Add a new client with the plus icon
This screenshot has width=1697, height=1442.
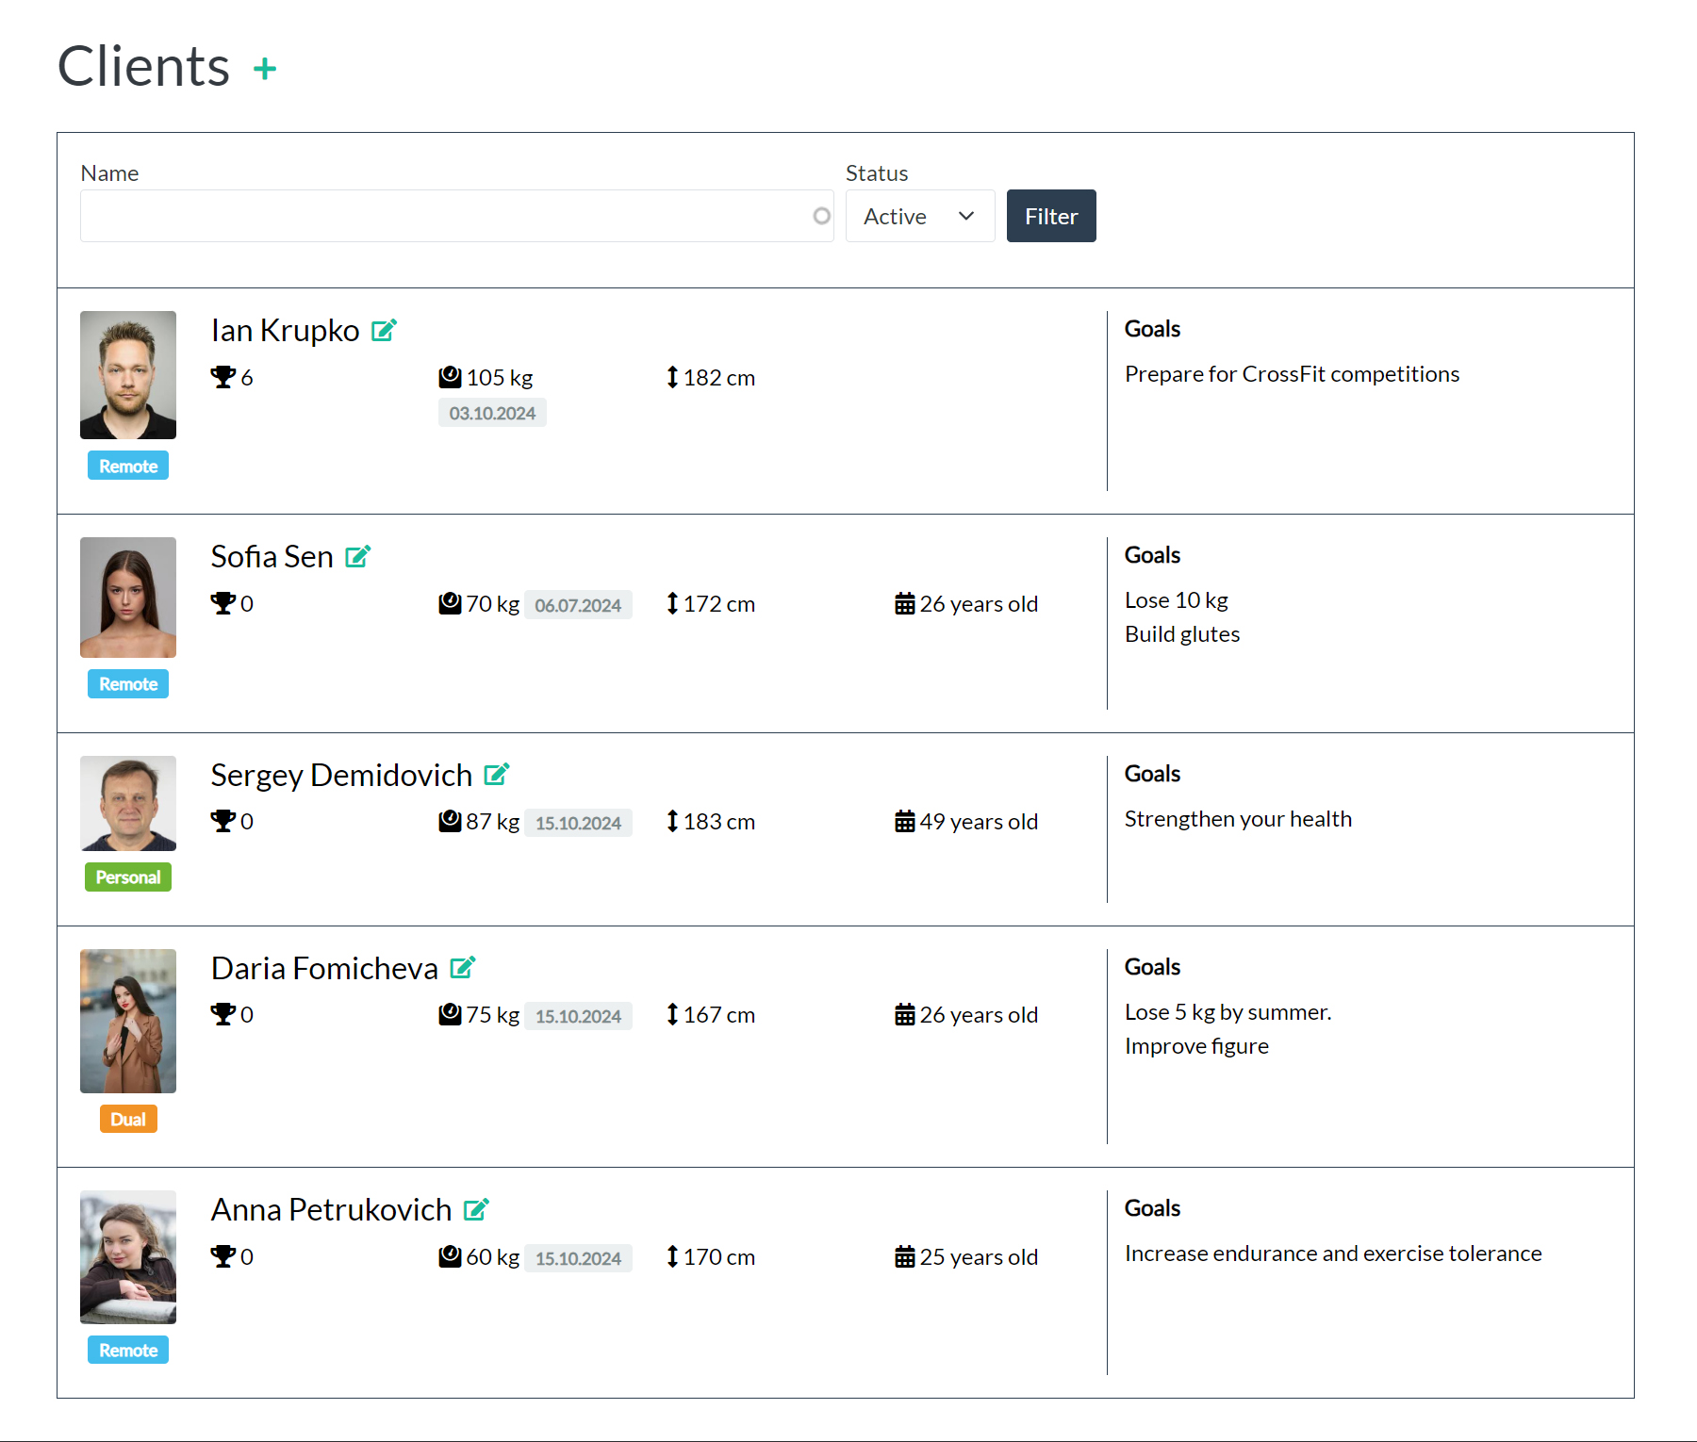pyautogui.click(x=265, y=68)
